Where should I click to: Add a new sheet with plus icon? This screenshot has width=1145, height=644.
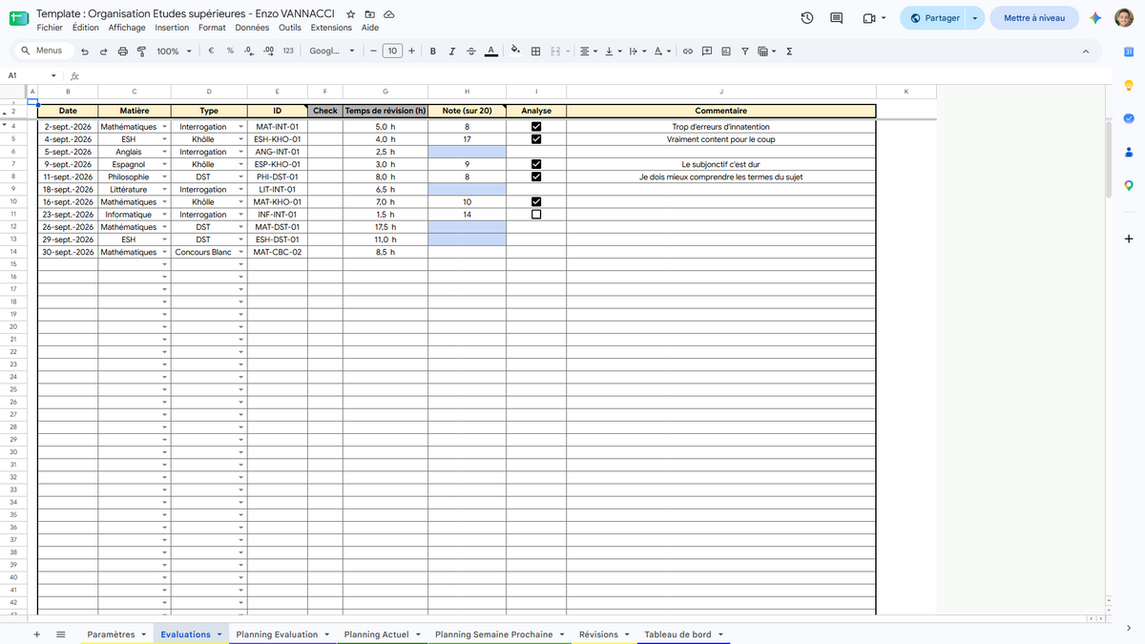[x=36, y=634]
